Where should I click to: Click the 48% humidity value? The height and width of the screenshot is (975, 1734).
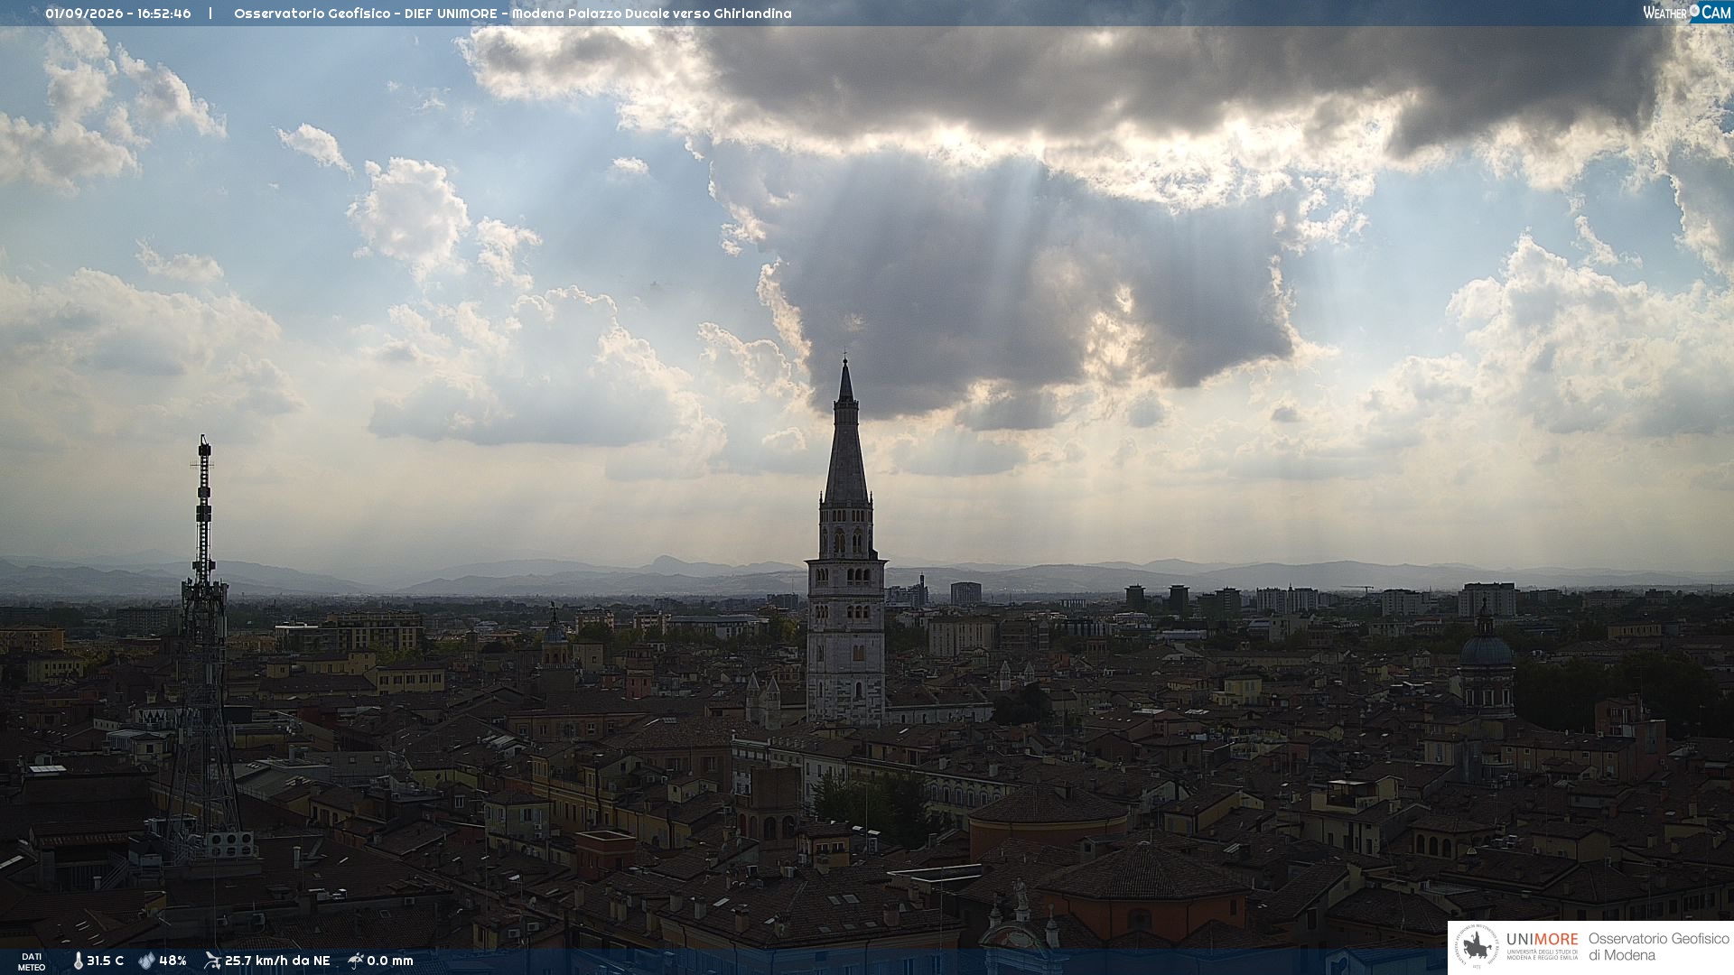pyautogui.click(x=172, y=961)
